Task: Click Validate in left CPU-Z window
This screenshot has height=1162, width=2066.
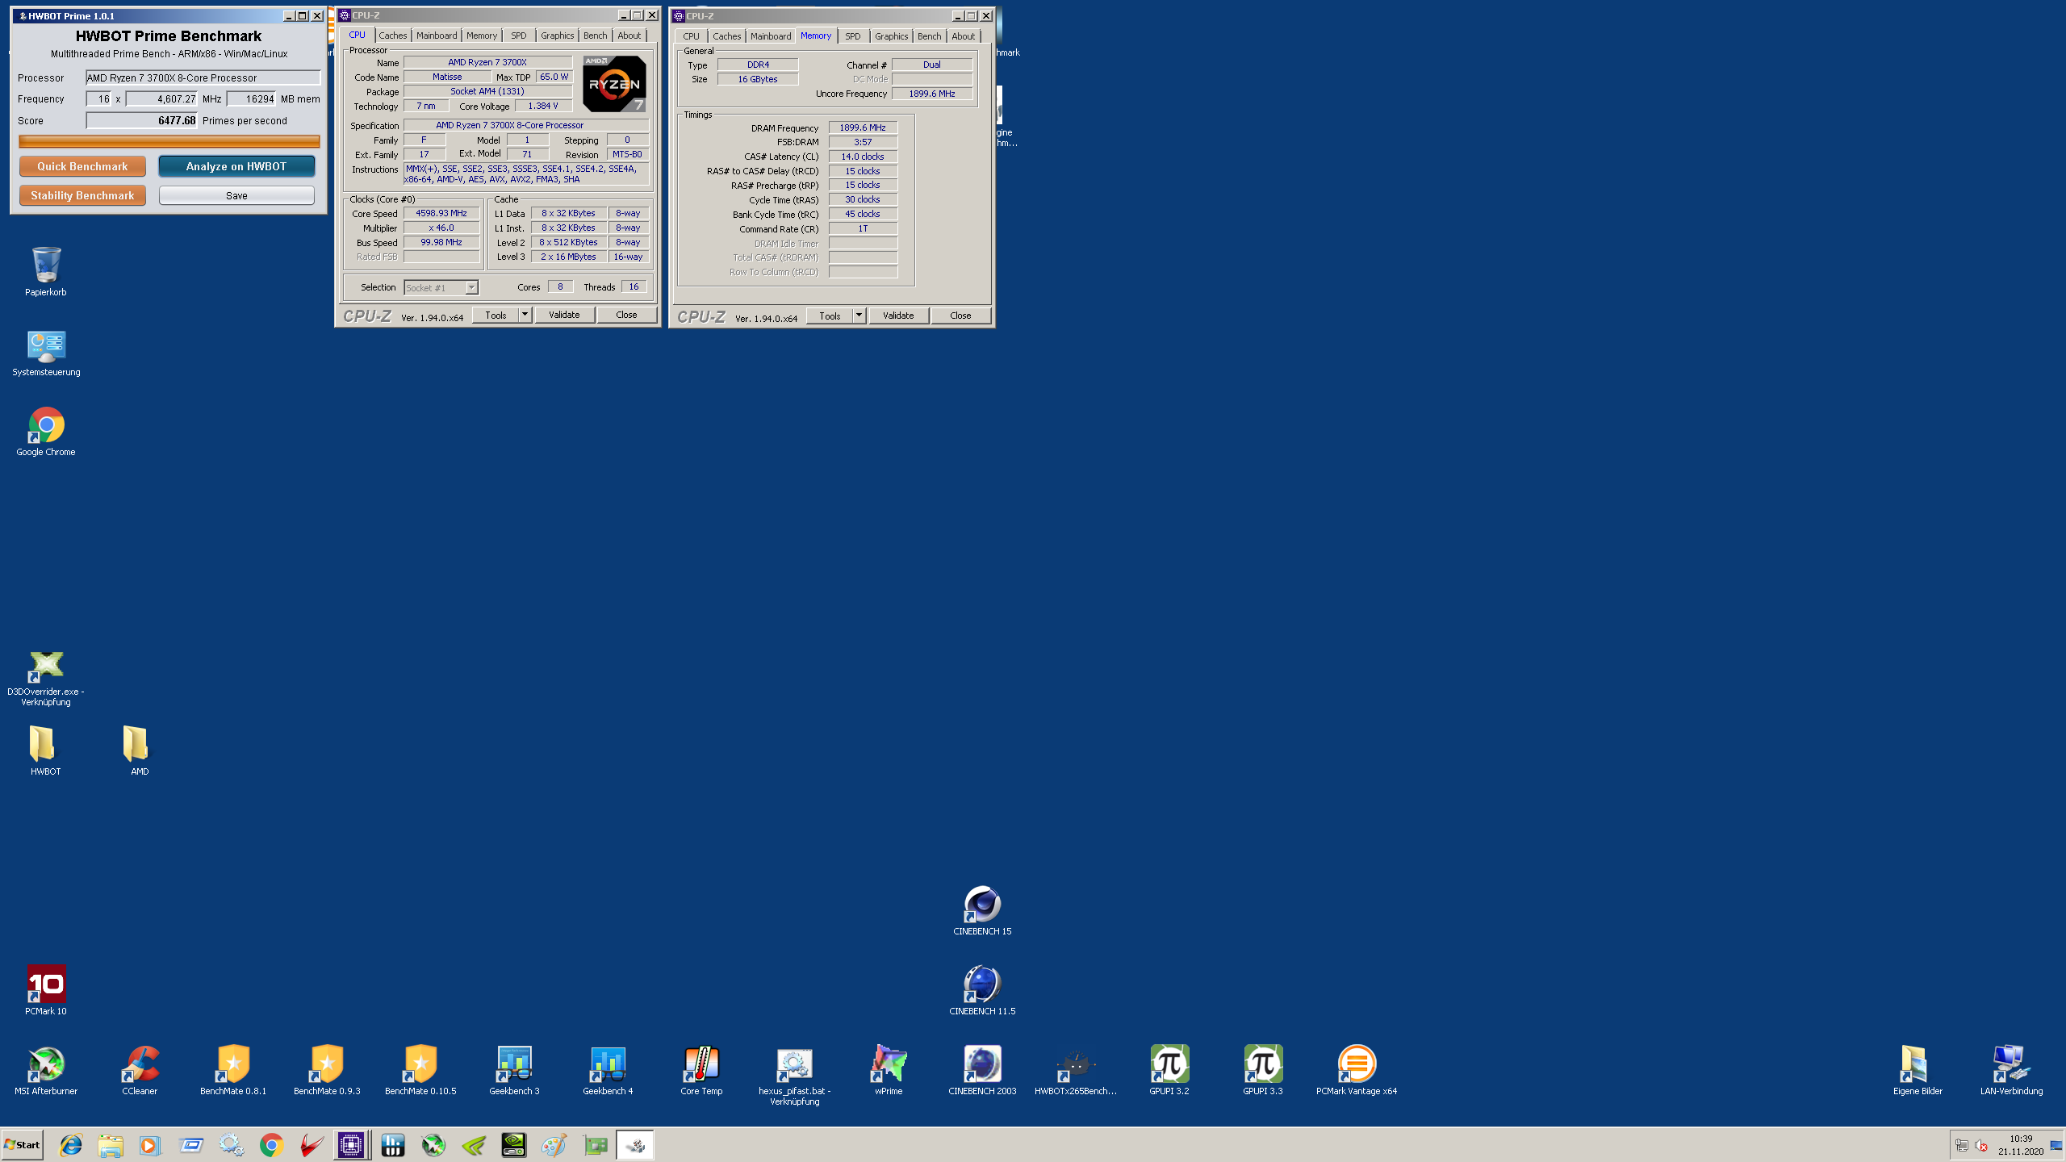Action: (564, 315)
